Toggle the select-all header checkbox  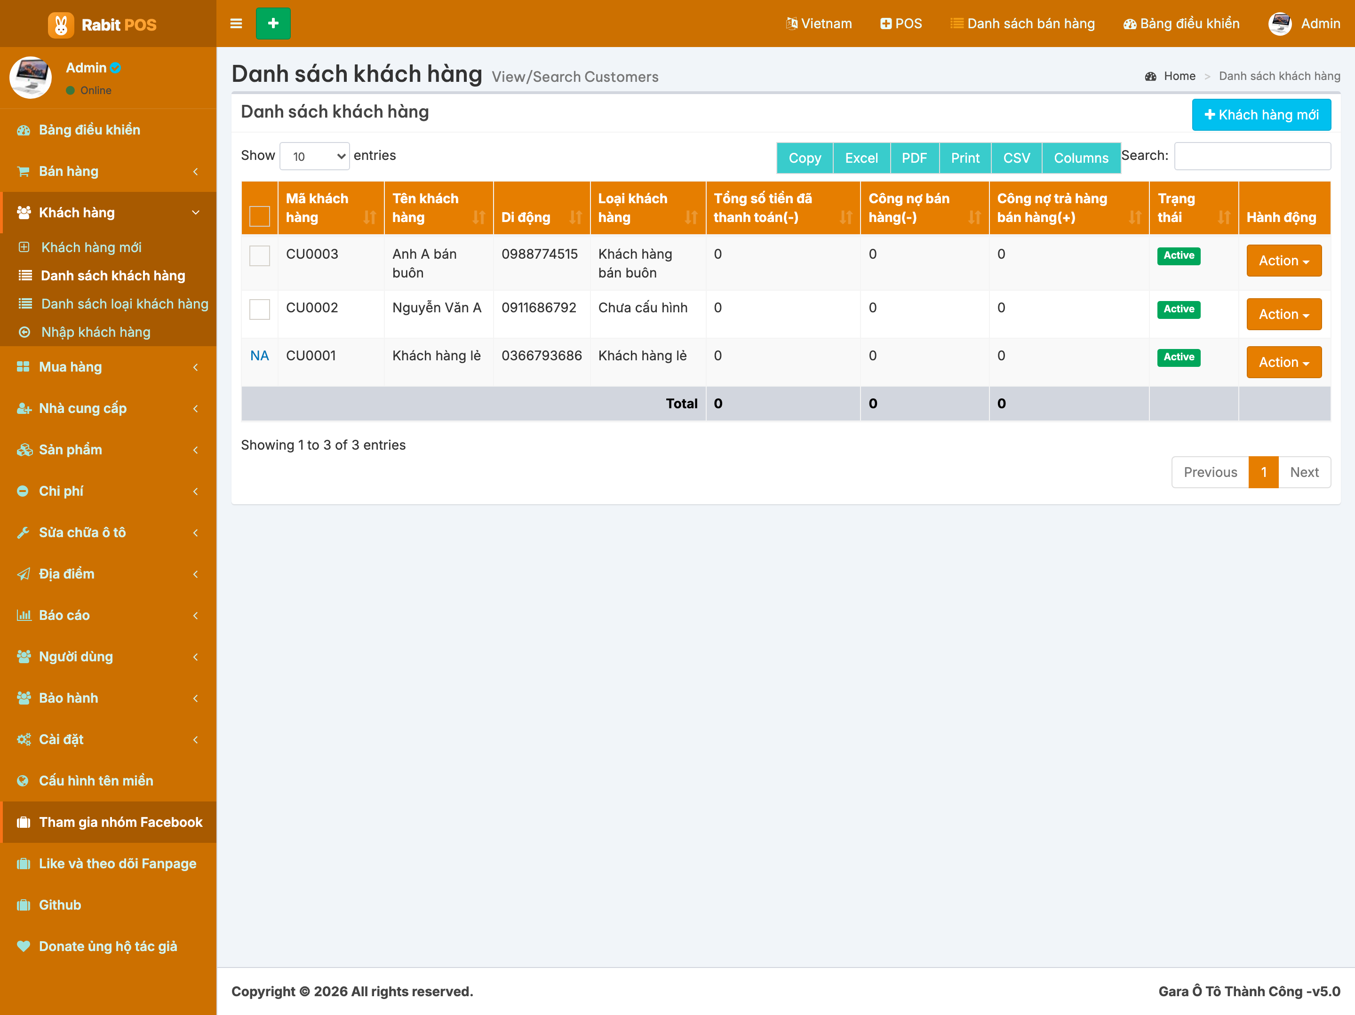260,216
